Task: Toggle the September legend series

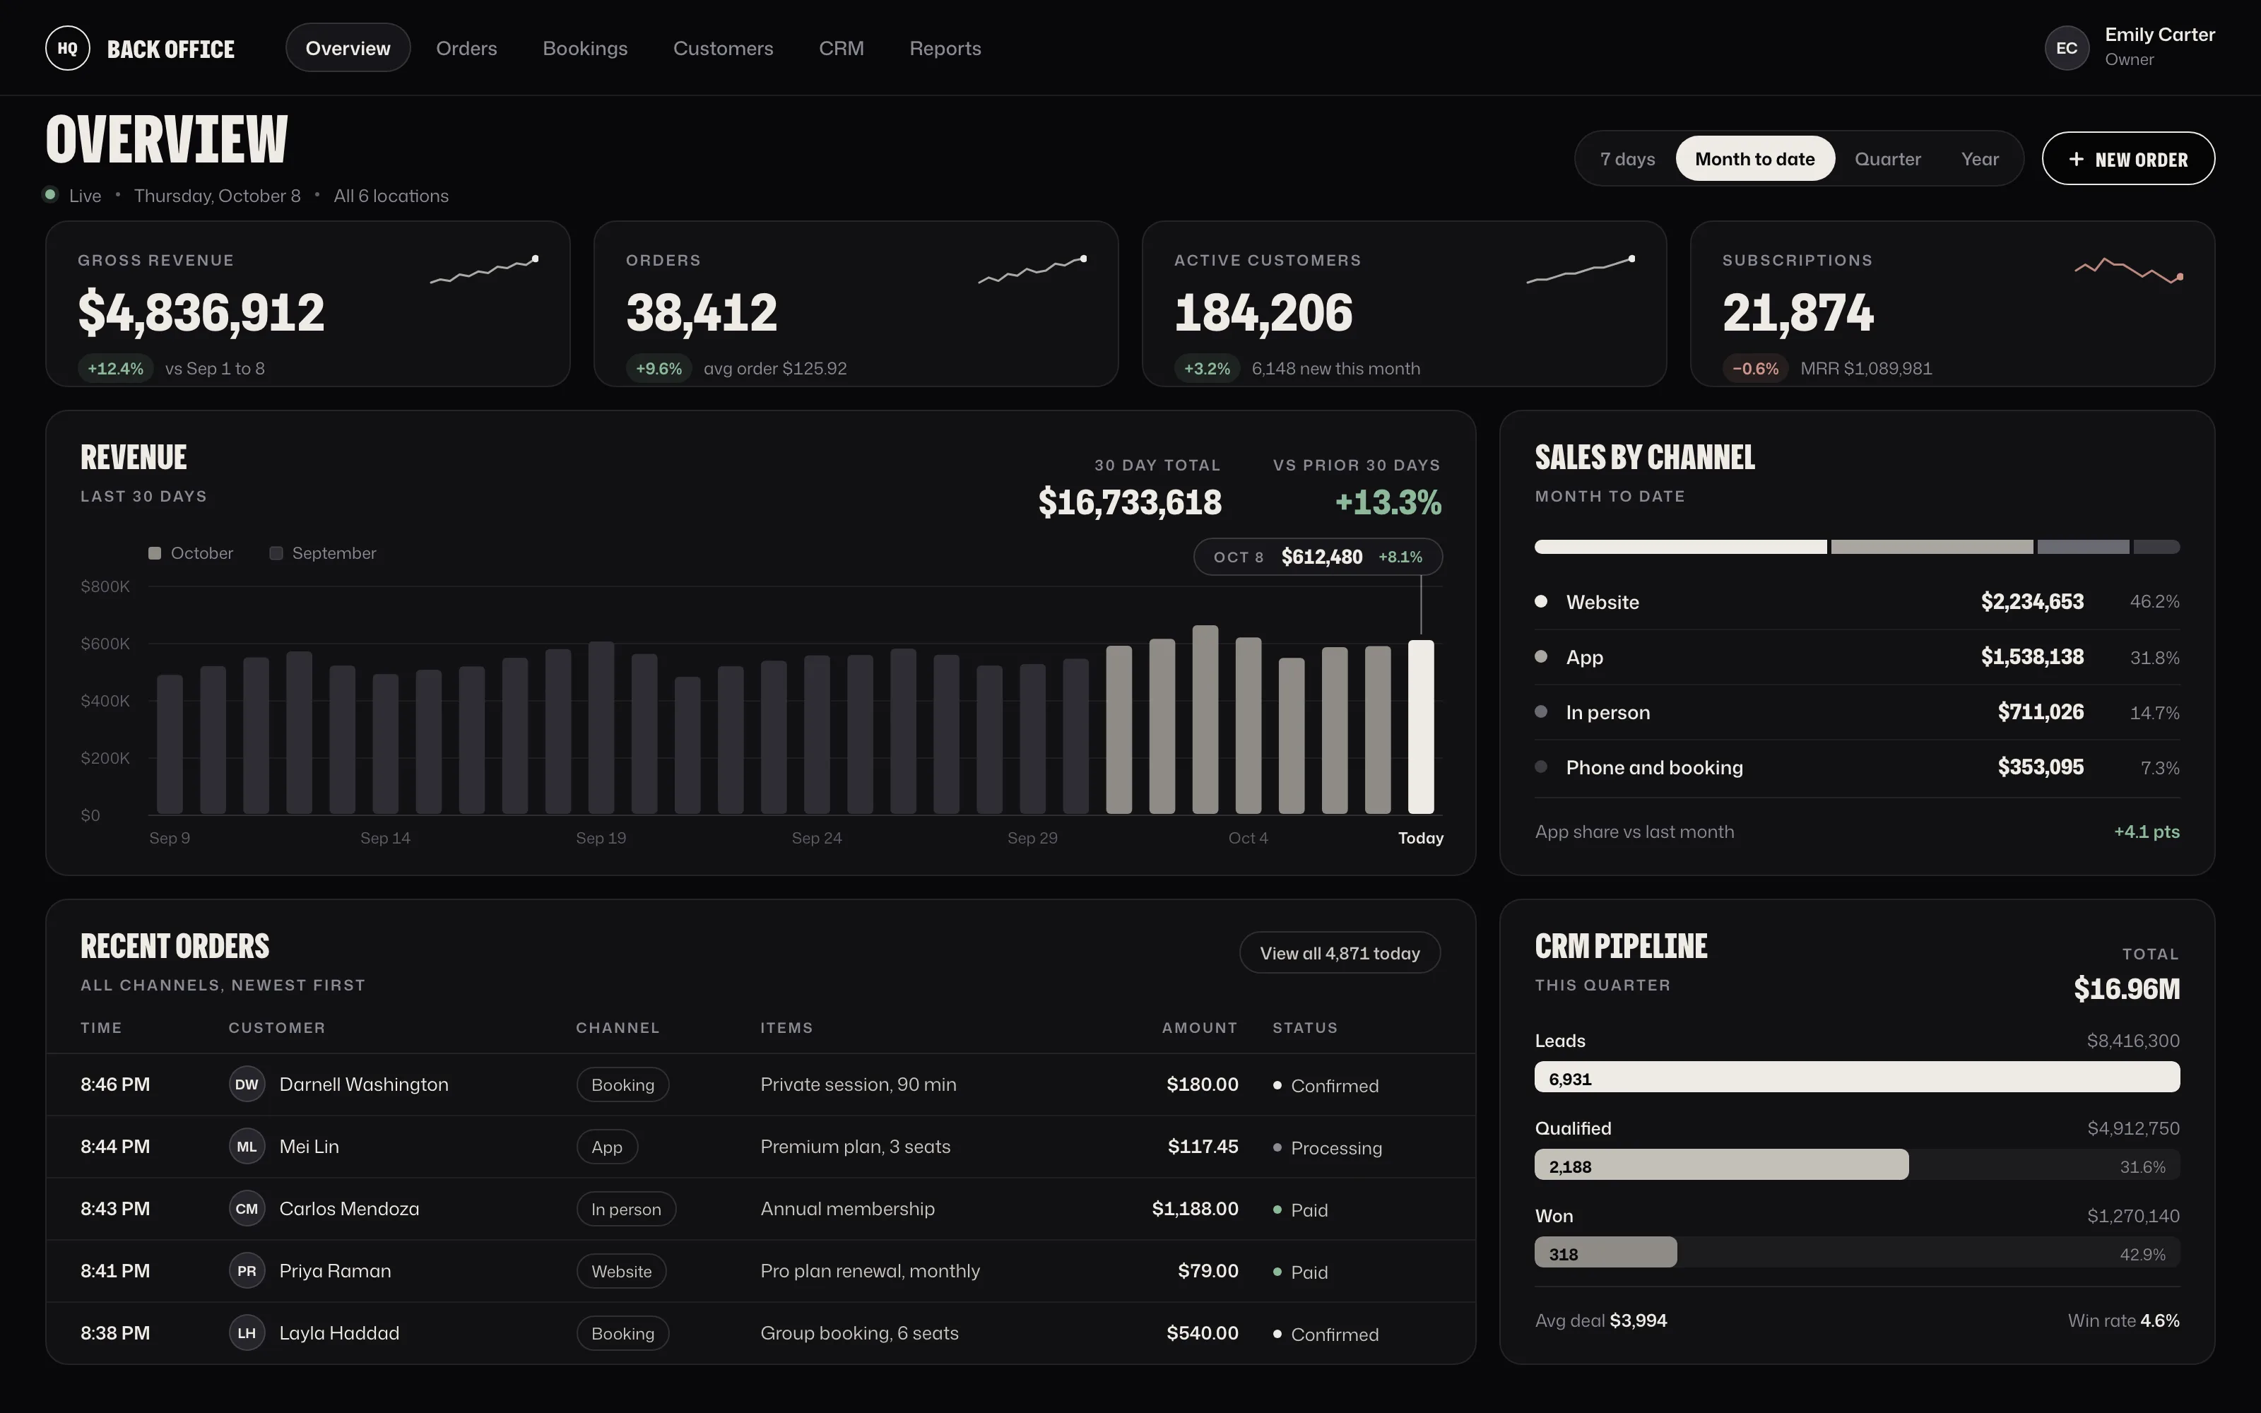Action: coord(322,553)
